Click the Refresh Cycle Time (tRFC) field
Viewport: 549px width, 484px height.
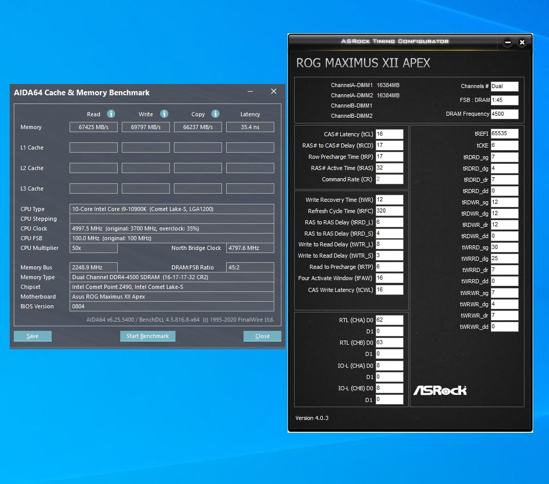pos(389,211)
